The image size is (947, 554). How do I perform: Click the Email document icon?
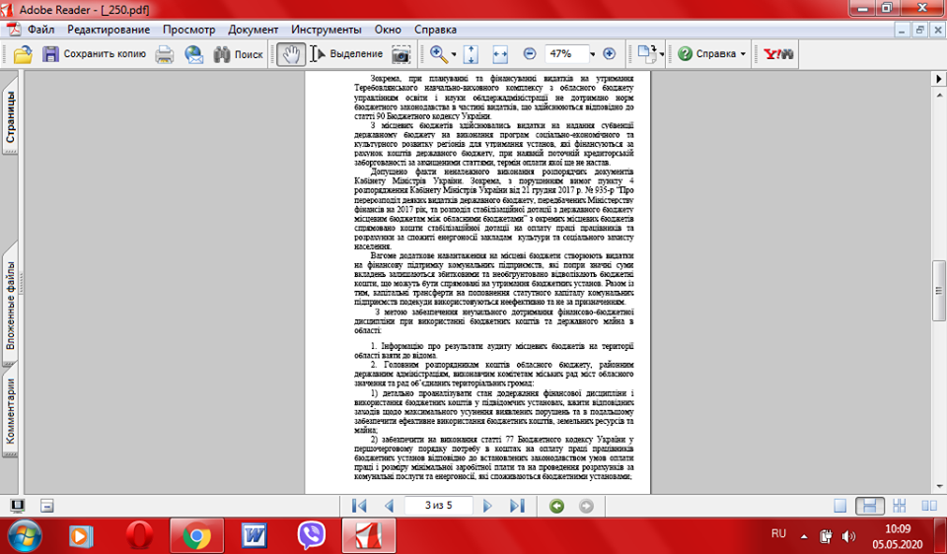pos(193,54)
